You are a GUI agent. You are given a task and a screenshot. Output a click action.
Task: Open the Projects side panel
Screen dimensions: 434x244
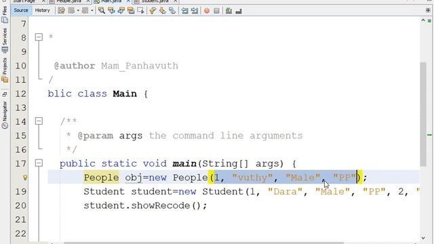coord(5,70)
